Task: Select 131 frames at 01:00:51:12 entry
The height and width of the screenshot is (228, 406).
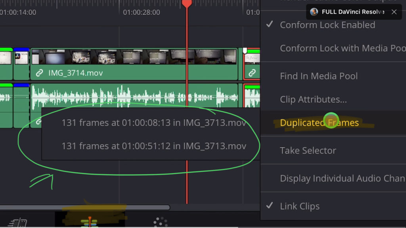Action: 153,146
